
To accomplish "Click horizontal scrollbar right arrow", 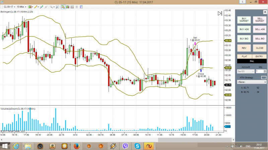I will coord(233,140).
